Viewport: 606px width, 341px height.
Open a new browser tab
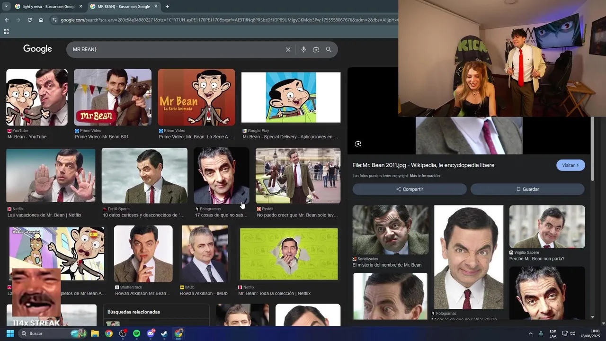pyautogui.click(x=167, y=7)
